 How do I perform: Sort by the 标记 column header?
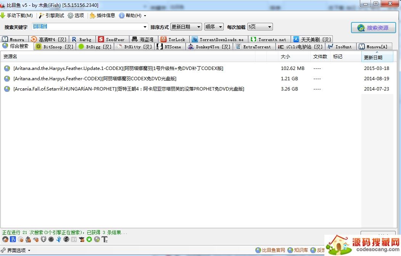[346, 57]
